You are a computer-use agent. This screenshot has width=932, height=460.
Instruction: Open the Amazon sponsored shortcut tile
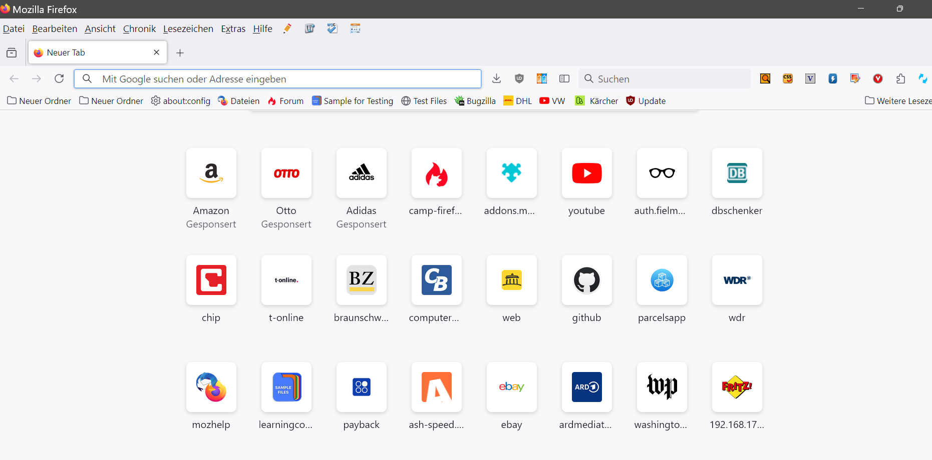(211, 173)
